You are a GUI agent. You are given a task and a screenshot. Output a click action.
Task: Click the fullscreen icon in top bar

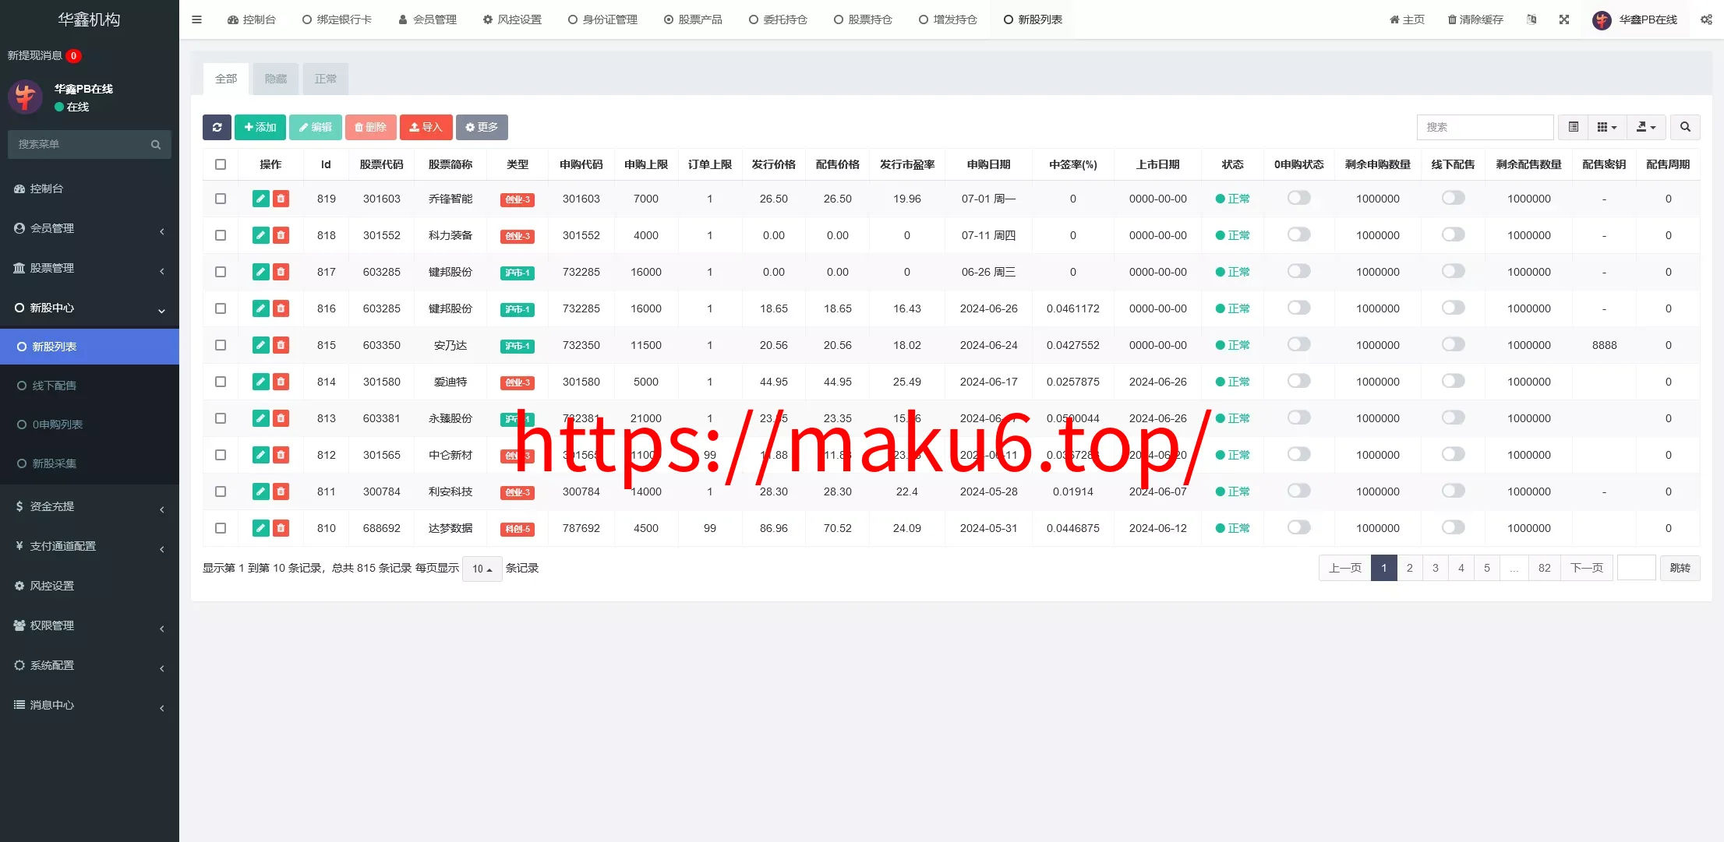tap(1564, 19)
